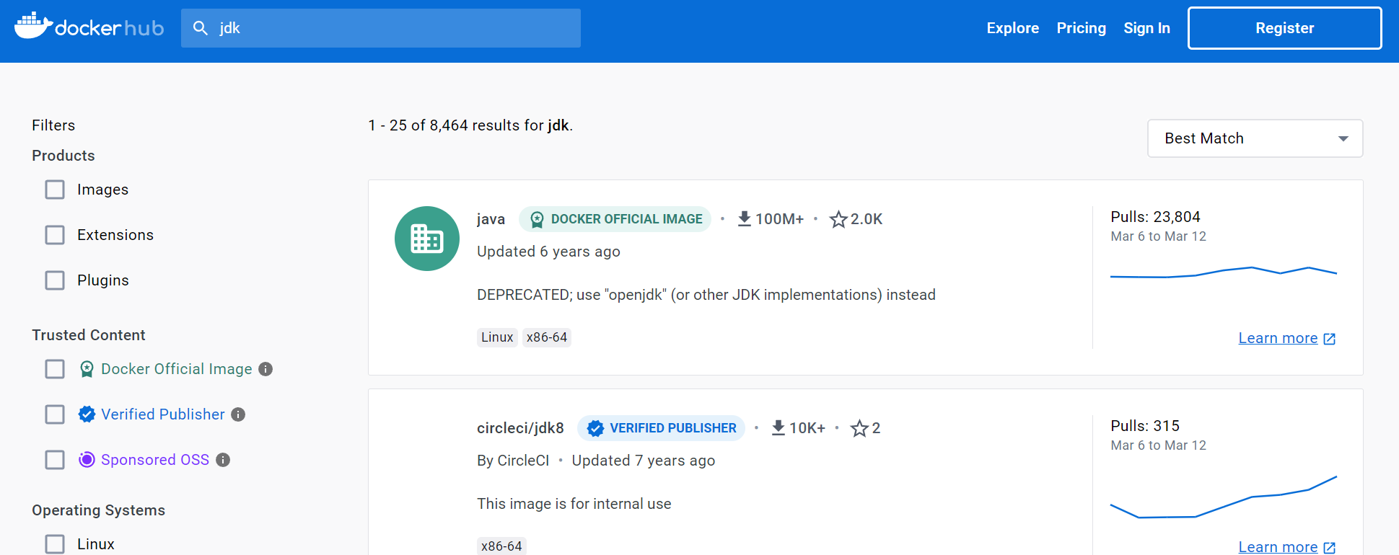Click the search magnifier icon

click(x=201, y=28)
